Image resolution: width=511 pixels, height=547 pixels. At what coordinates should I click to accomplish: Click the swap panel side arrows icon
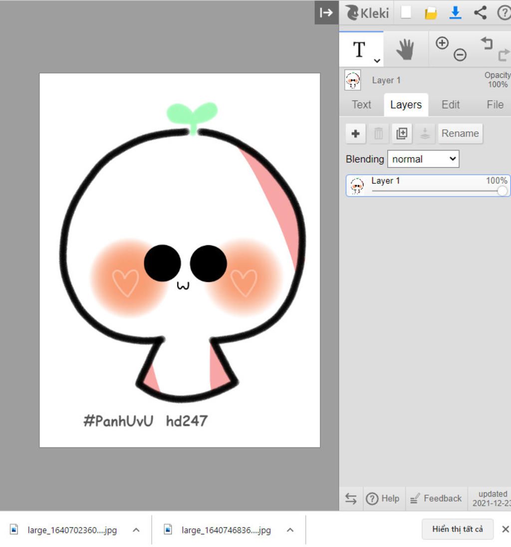(x=351, y=499)
